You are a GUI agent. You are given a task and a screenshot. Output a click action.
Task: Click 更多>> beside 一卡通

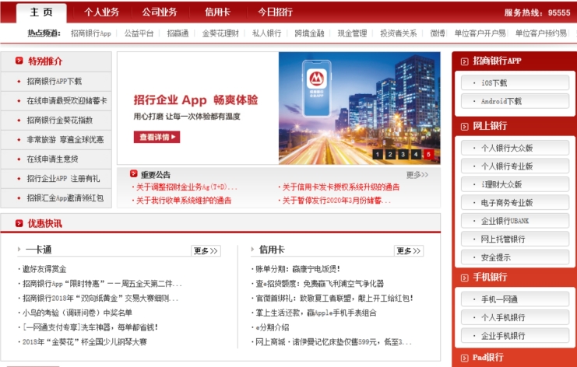click(x=206, y=251)
